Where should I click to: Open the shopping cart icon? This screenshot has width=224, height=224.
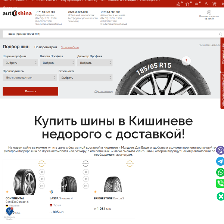214,4
